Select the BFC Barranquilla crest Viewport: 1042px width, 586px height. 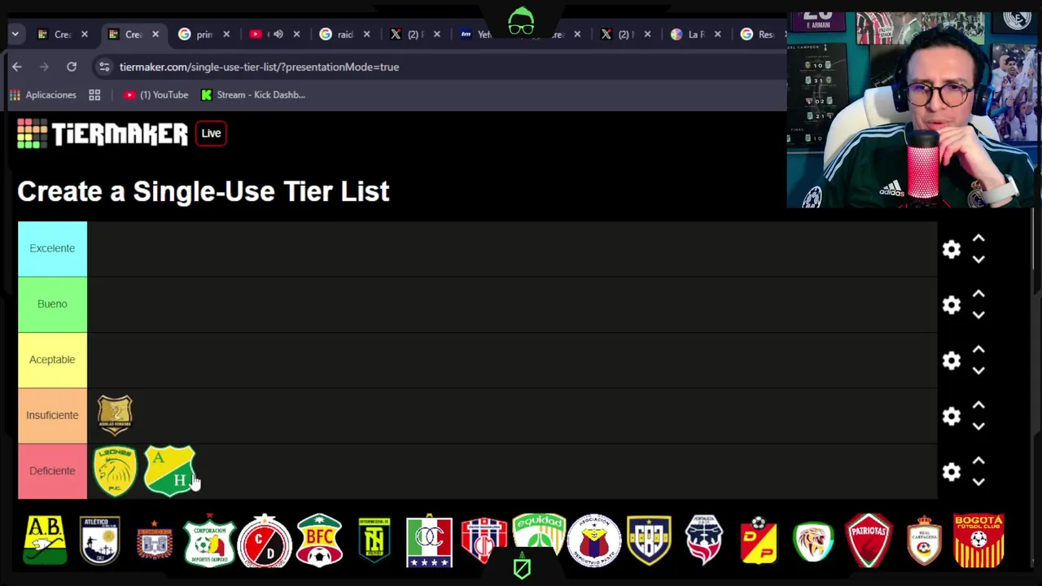[x=319, y=540]
